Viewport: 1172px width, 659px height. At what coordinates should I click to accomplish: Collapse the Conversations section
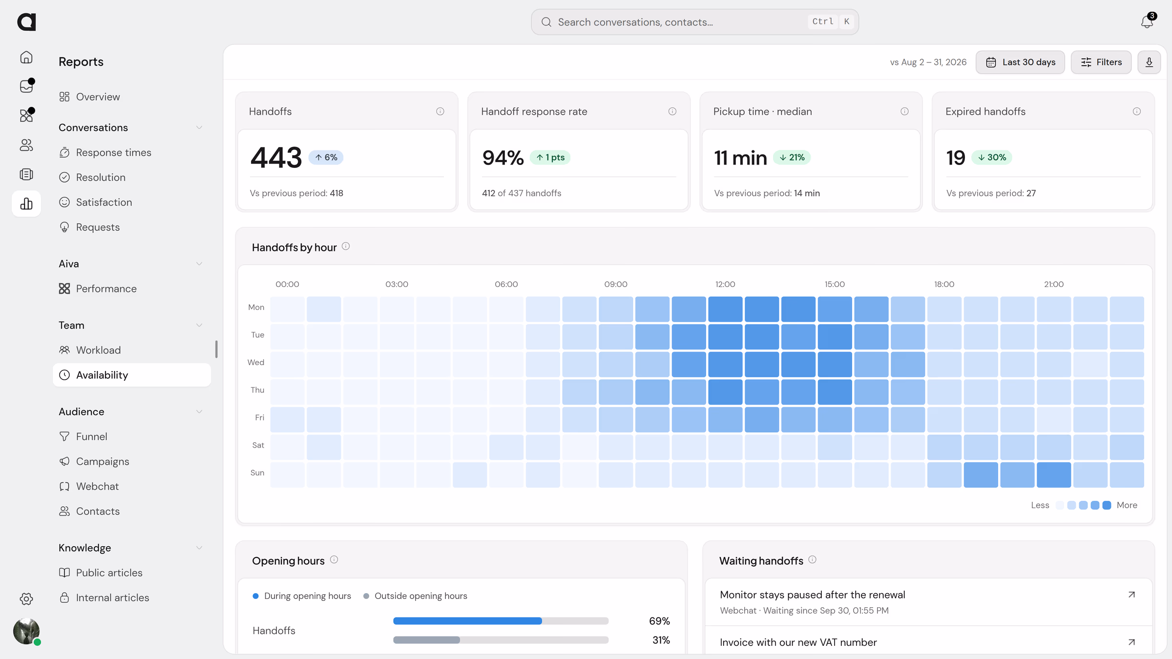point(199,127)
